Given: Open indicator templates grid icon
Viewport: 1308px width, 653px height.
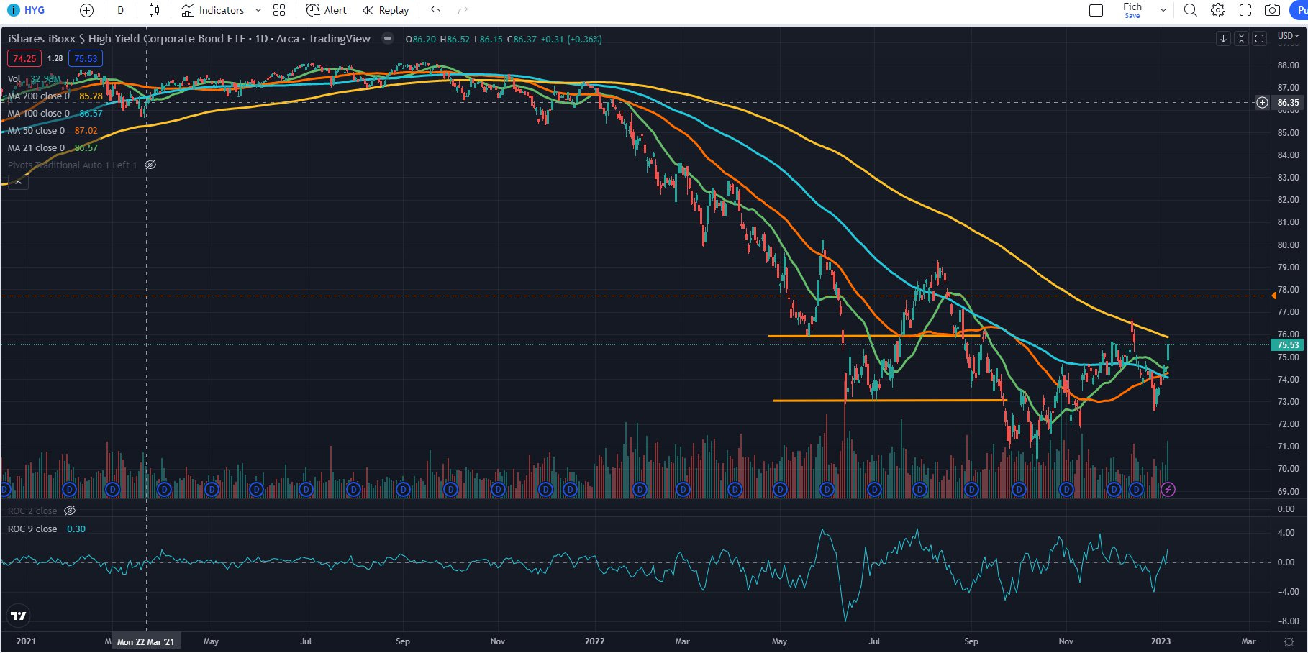Looking at the screenshot, I should click(279, 10).
